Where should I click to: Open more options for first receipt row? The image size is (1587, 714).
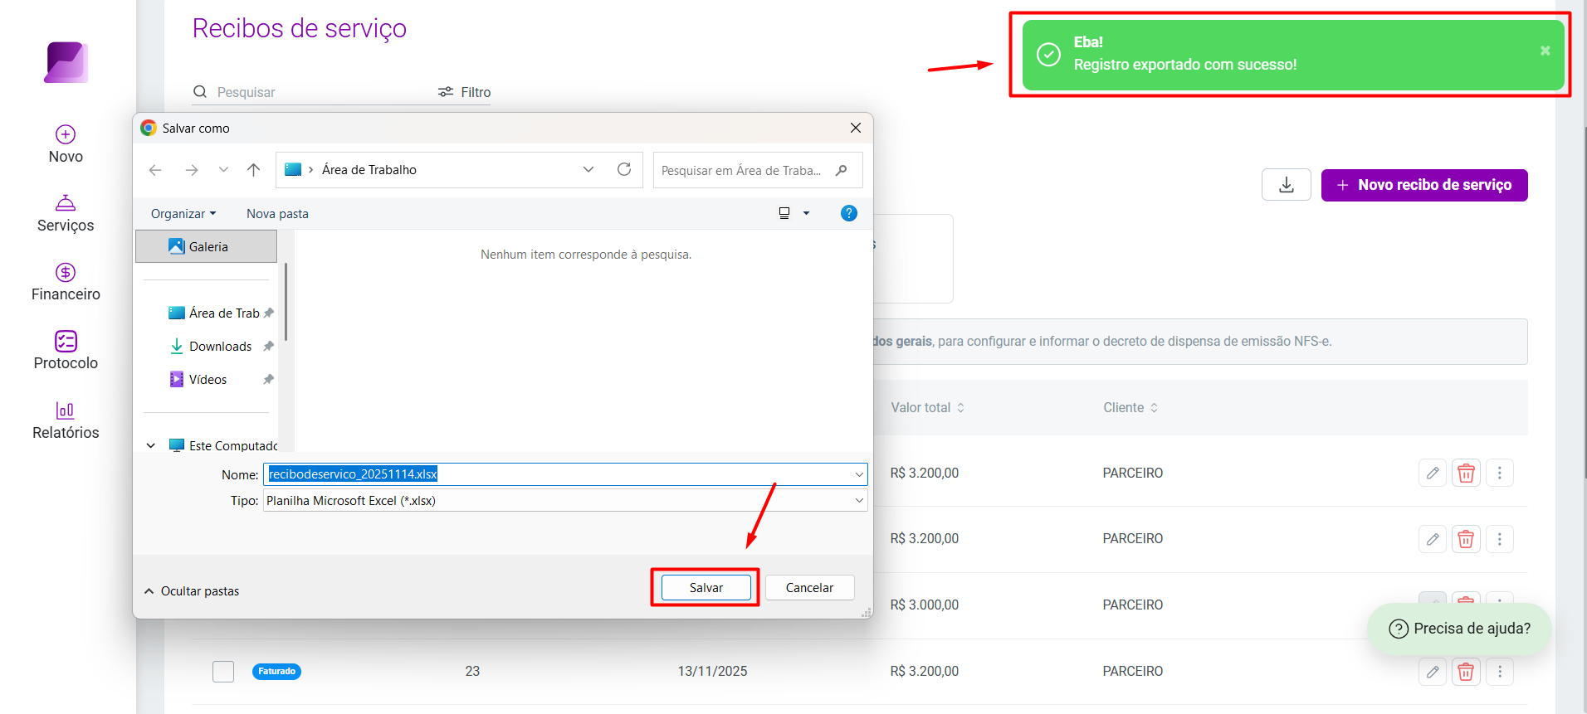pyautogui.click(x=1499, y=473)
